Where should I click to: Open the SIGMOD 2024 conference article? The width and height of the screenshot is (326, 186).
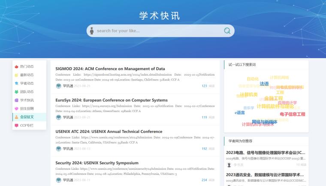point(110,68)
